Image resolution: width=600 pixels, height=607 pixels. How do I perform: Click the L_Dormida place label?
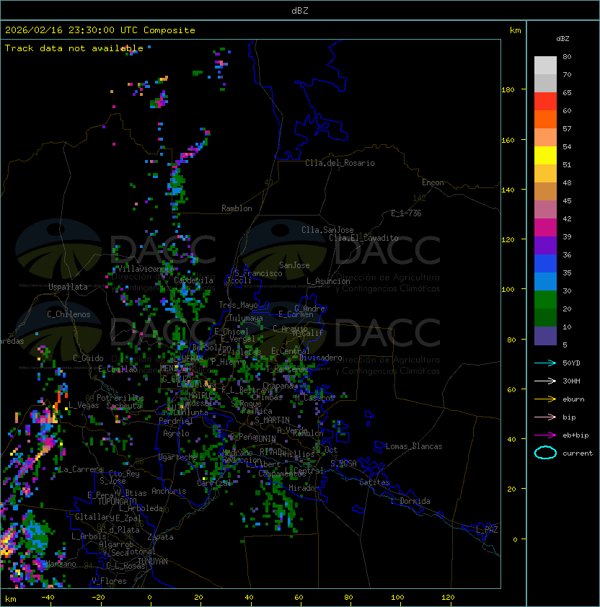(410, 501)
